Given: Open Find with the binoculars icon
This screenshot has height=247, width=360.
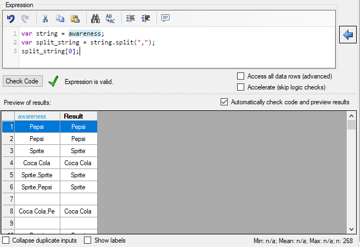Looking at the screenshot, I should pyautogui.click(x=95, y=19).
